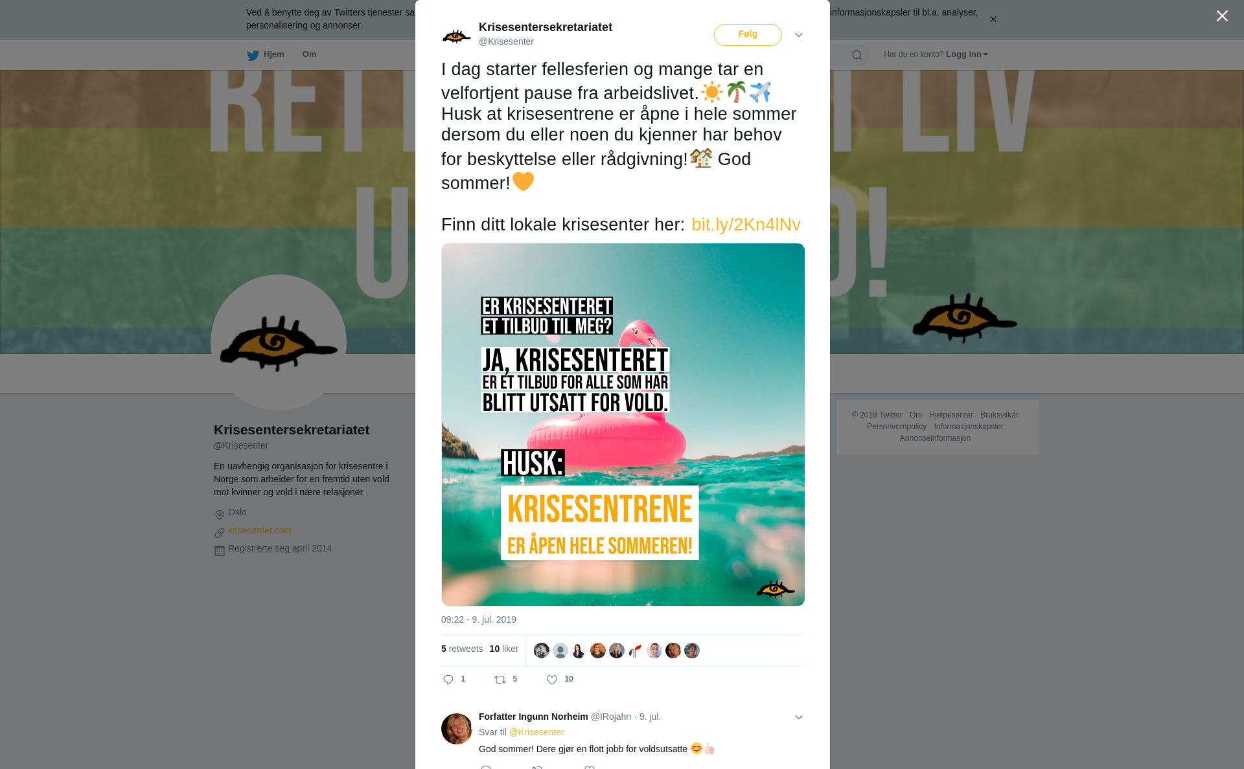The image size is (1244, 769).
Task: Click the search magnifier icon
Action: click(857, 55)
